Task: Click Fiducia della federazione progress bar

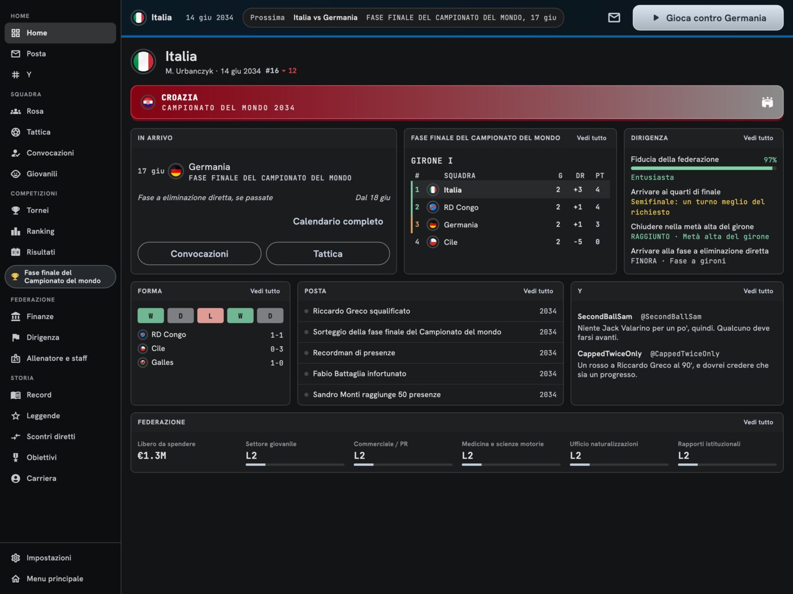Action: (704, 168)
